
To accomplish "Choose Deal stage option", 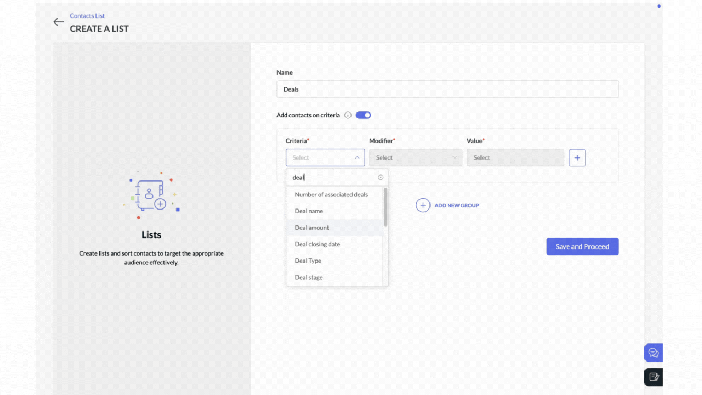I will point(334,277).
